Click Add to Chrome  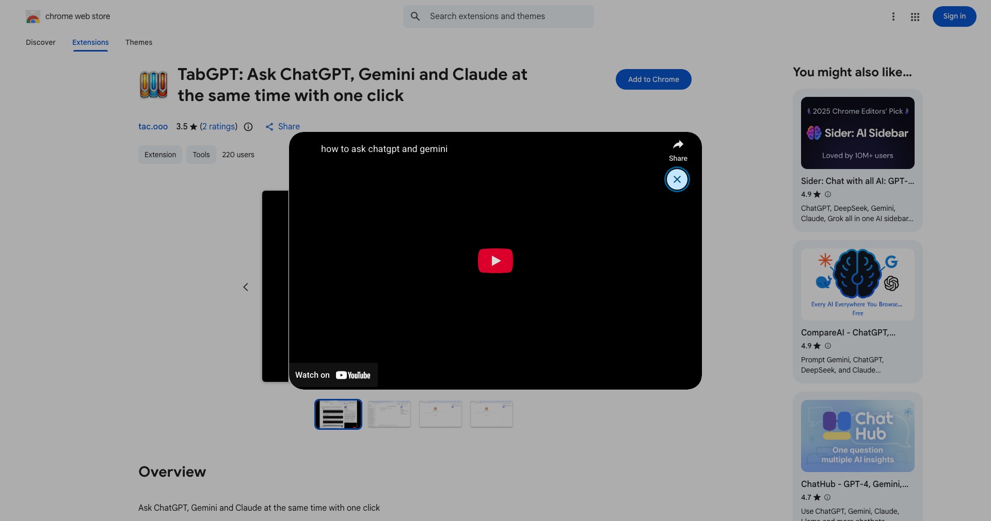653,79
